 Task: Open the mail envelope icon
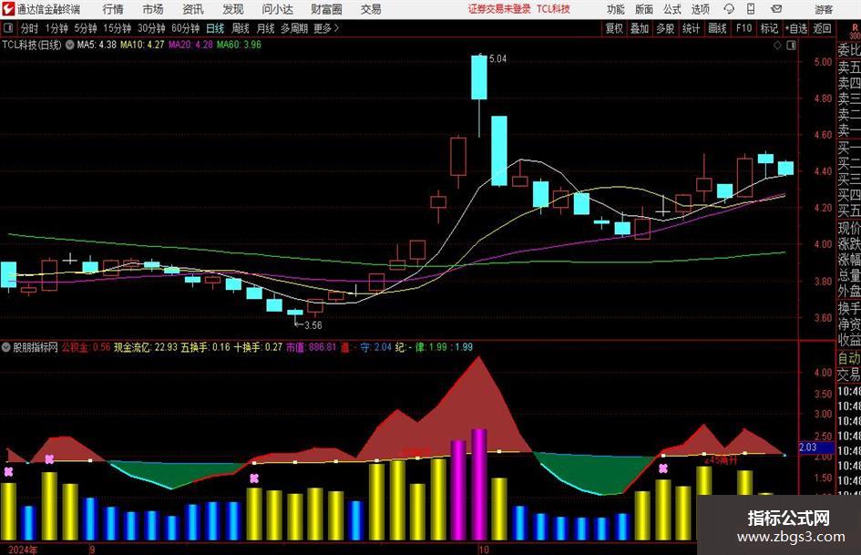pyautogui.click(x=776, y=9)
